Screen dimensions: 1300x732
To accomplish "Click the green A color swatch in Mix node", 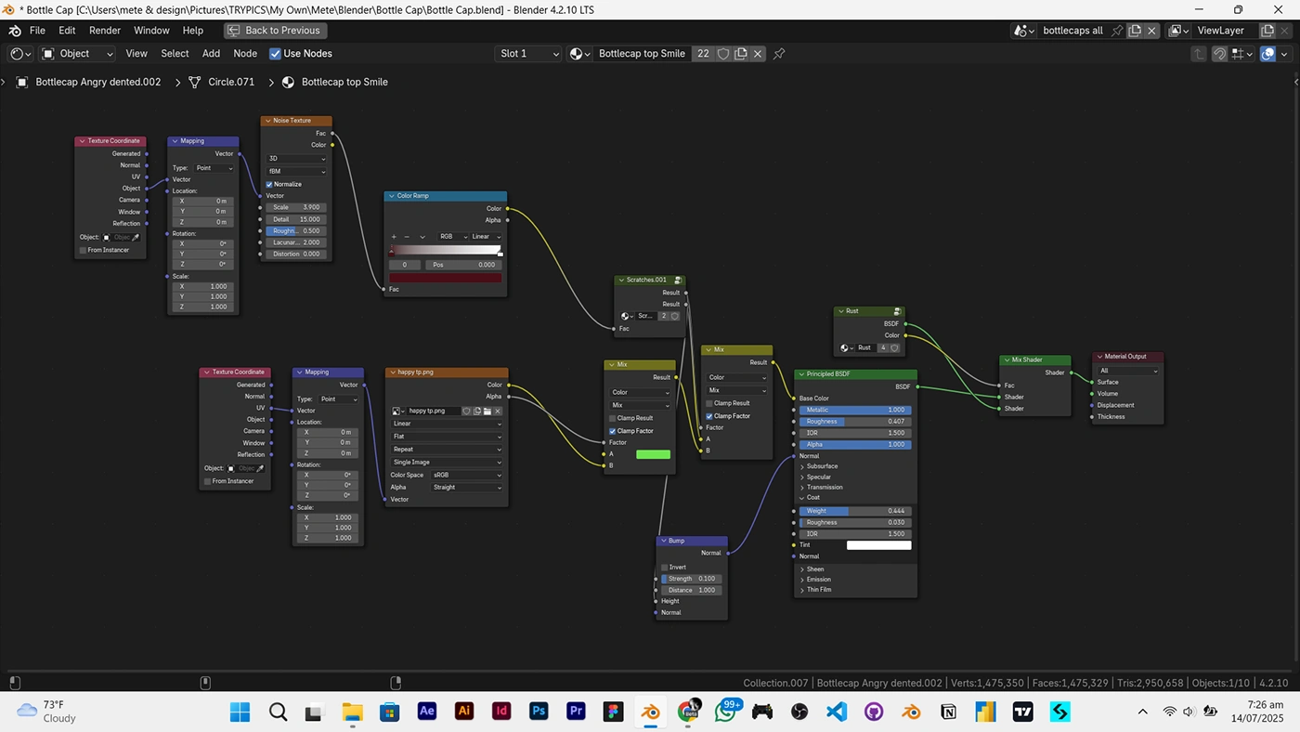I will point(653,454).
